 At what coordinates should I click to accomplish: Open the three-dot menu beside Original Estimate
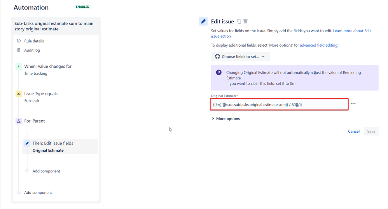coord(353,104)
